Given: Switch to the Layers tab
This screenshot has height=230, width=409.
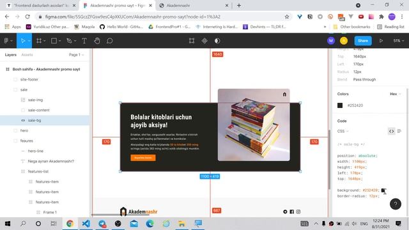Looking at the screenshot, I should point(11,55).
